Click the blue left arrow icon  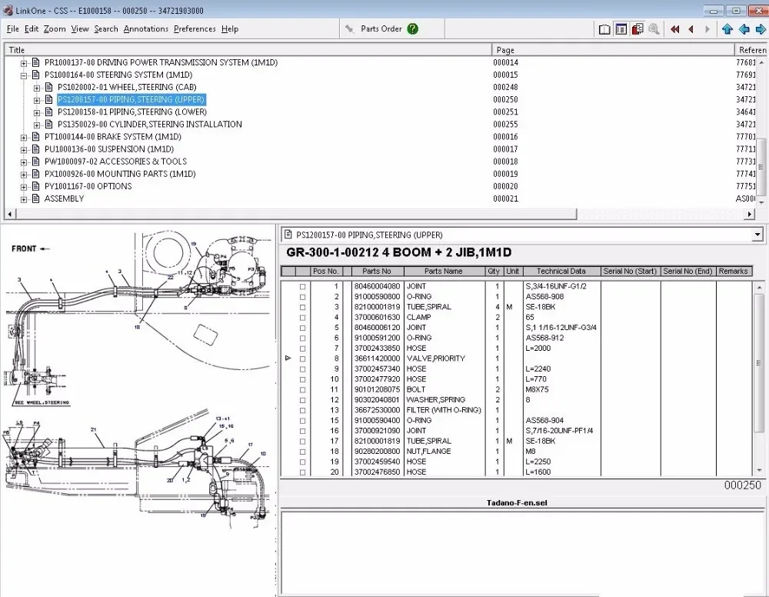pos(744,29)
